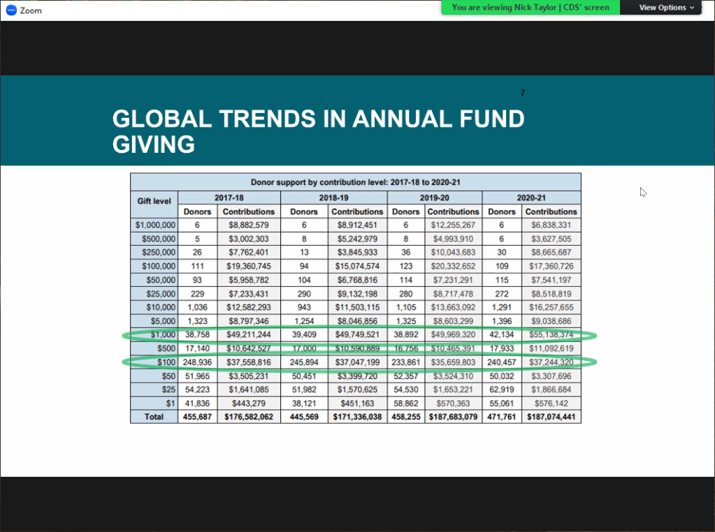
Task: Click the $1,000,000 gift level cell
Action: coord(154,226)
